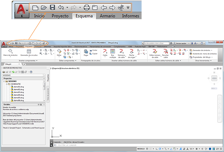Open Generador de símbolos tool
Image resolution: width=224 pixels, height=152 pixels.
pyautogui.click(x=201, y=50)
